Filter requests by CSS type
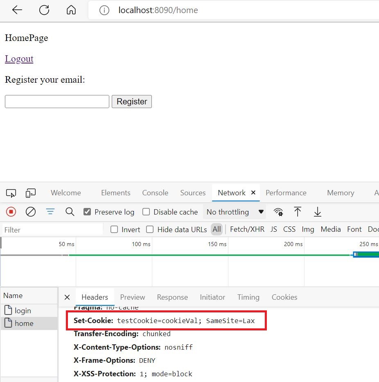This screenshot has width=379, height=382. 289,229
